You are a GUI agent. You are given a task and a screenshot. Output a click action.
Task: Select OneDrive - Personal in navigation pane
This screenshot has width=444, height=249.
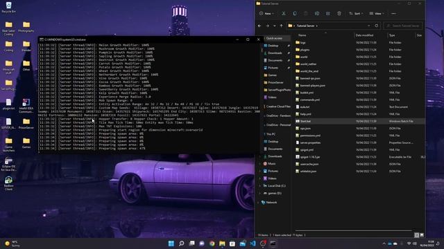[x=278, y=124]
